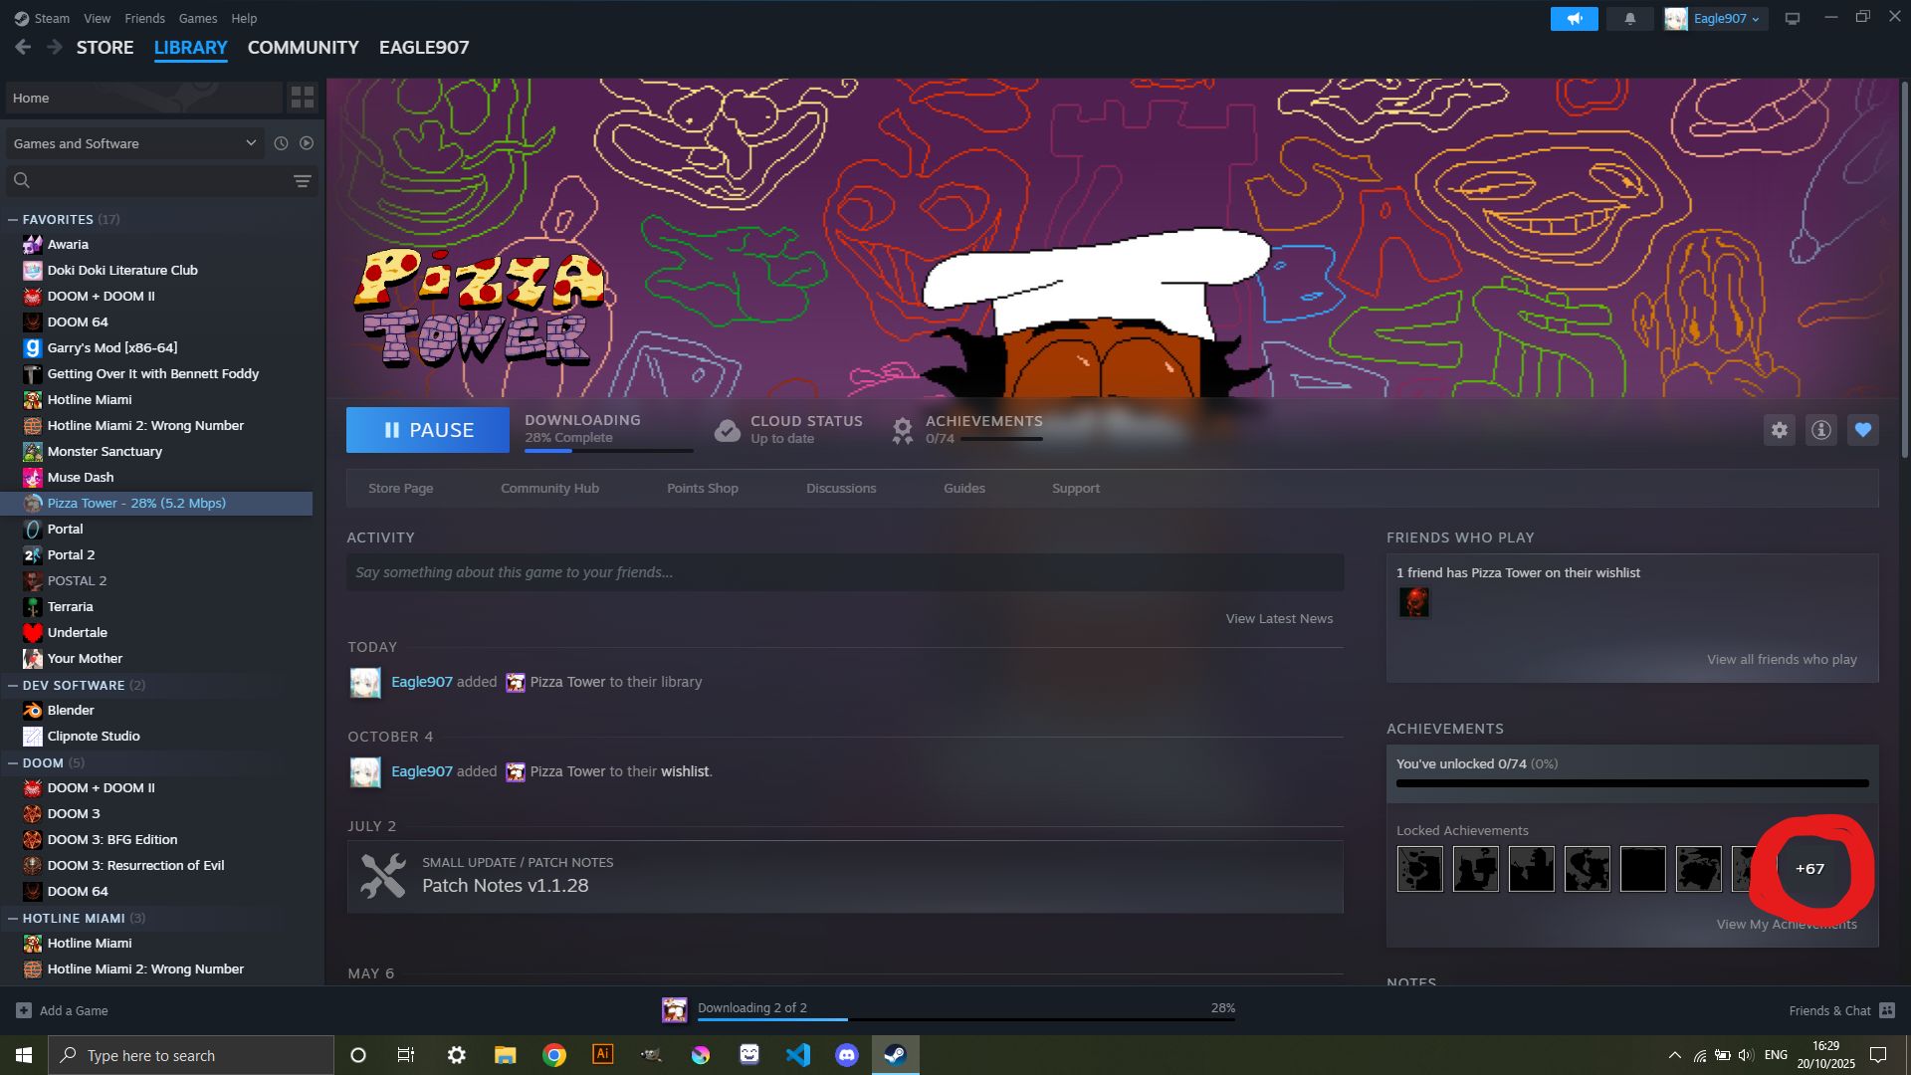Remove Pizza Tower from favorites heart
This screenshot has width=1911, height=1075.
(1863, 430)
